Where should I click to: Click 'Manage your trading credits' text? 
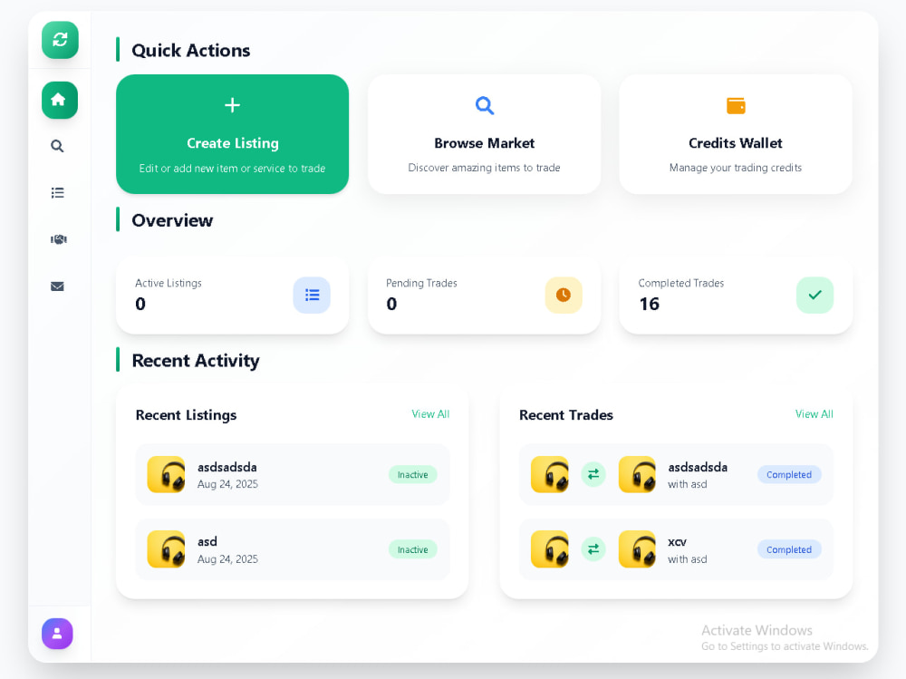click(x=736, y=167)
